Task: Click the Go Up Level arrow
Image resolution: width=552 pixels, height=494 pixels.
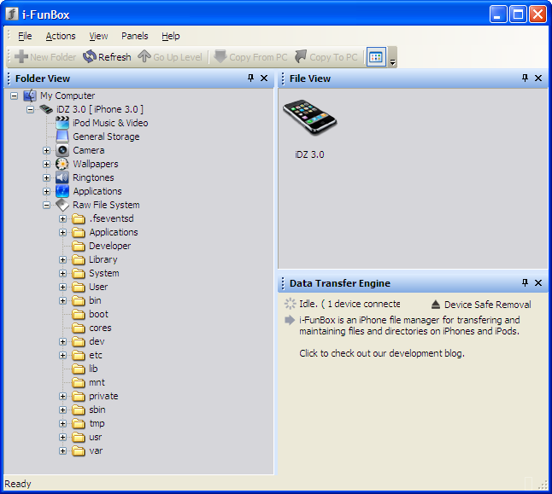Action: (x=144, y=56)
